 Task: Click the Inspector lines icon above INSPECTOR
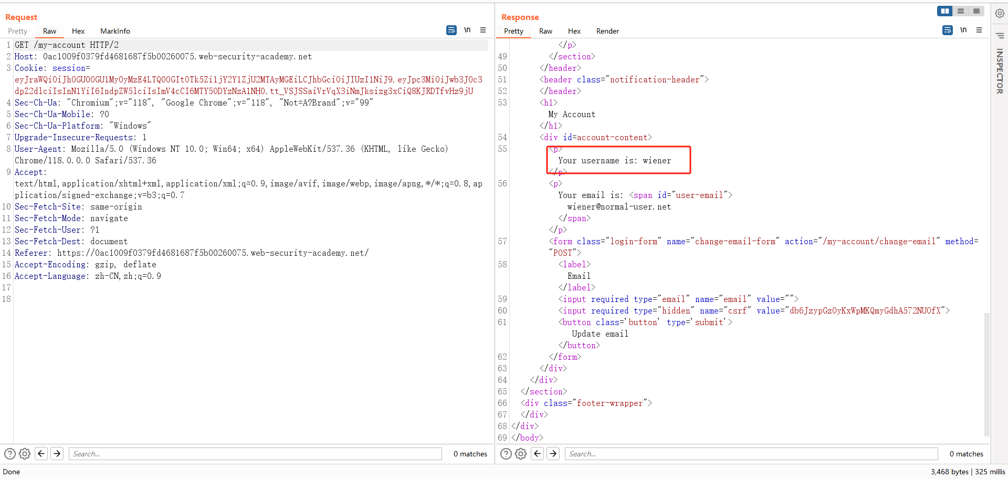point(1000,36)
